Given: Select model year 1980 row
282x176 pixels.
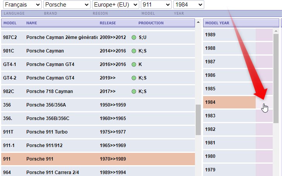Looking at the screenshot, I should (238, 156).
